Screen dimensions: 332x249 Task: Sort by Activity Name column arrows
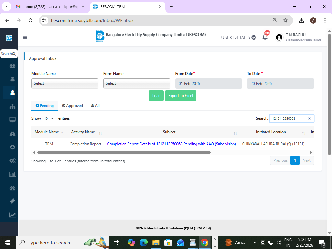click(101, 133)
